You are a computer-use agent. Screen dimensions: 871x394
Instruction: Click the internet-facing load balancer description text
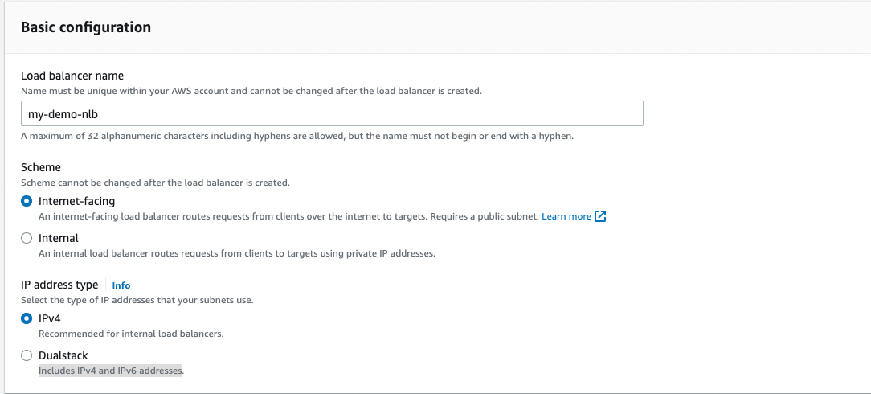coord(288,216)
